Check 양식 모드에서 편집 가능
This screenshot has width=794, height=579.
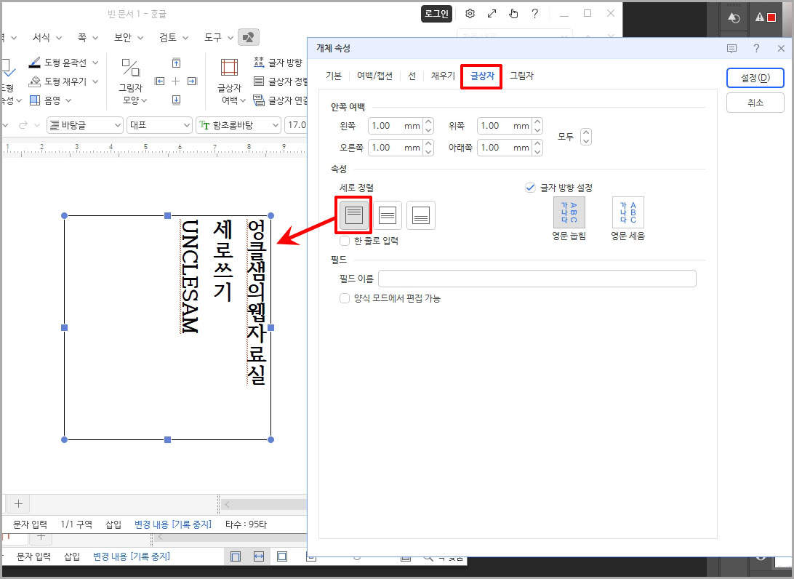coord(345,298)
